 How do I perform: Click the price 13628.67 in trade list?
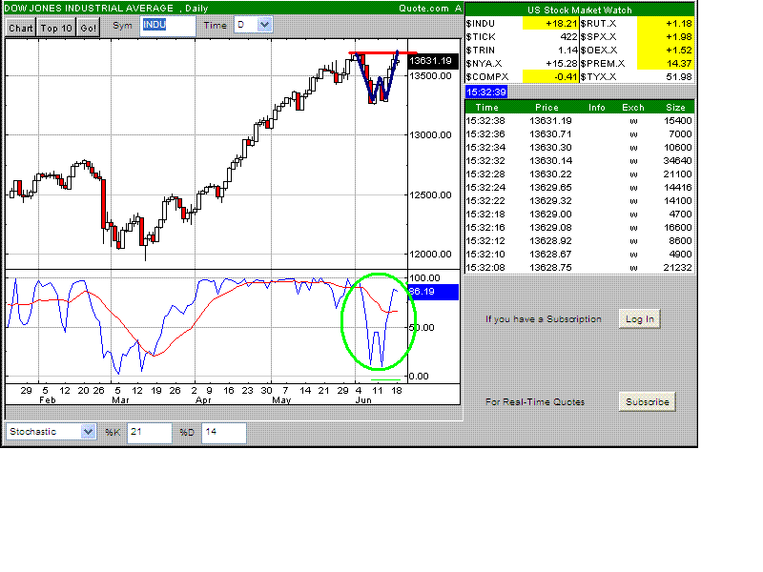[550, 255]
